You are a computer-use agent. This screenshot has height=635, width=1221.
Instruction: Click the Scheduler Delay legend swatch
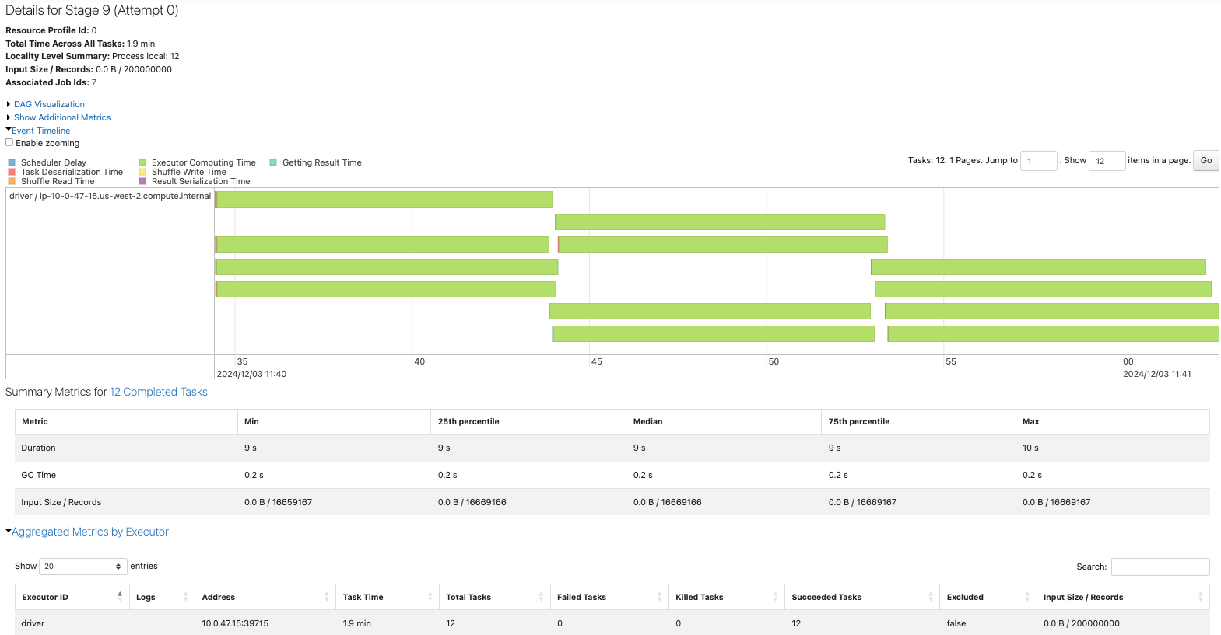coord(12,162)
